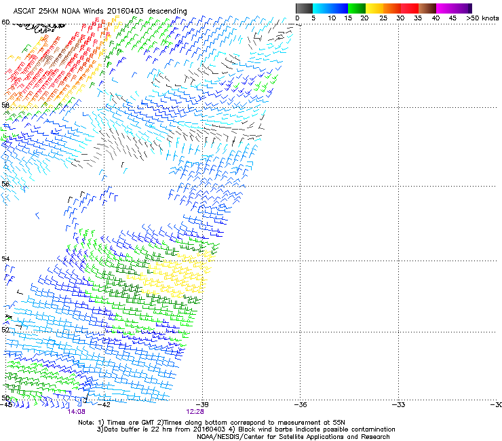Click the latitude label '52'

5,330
